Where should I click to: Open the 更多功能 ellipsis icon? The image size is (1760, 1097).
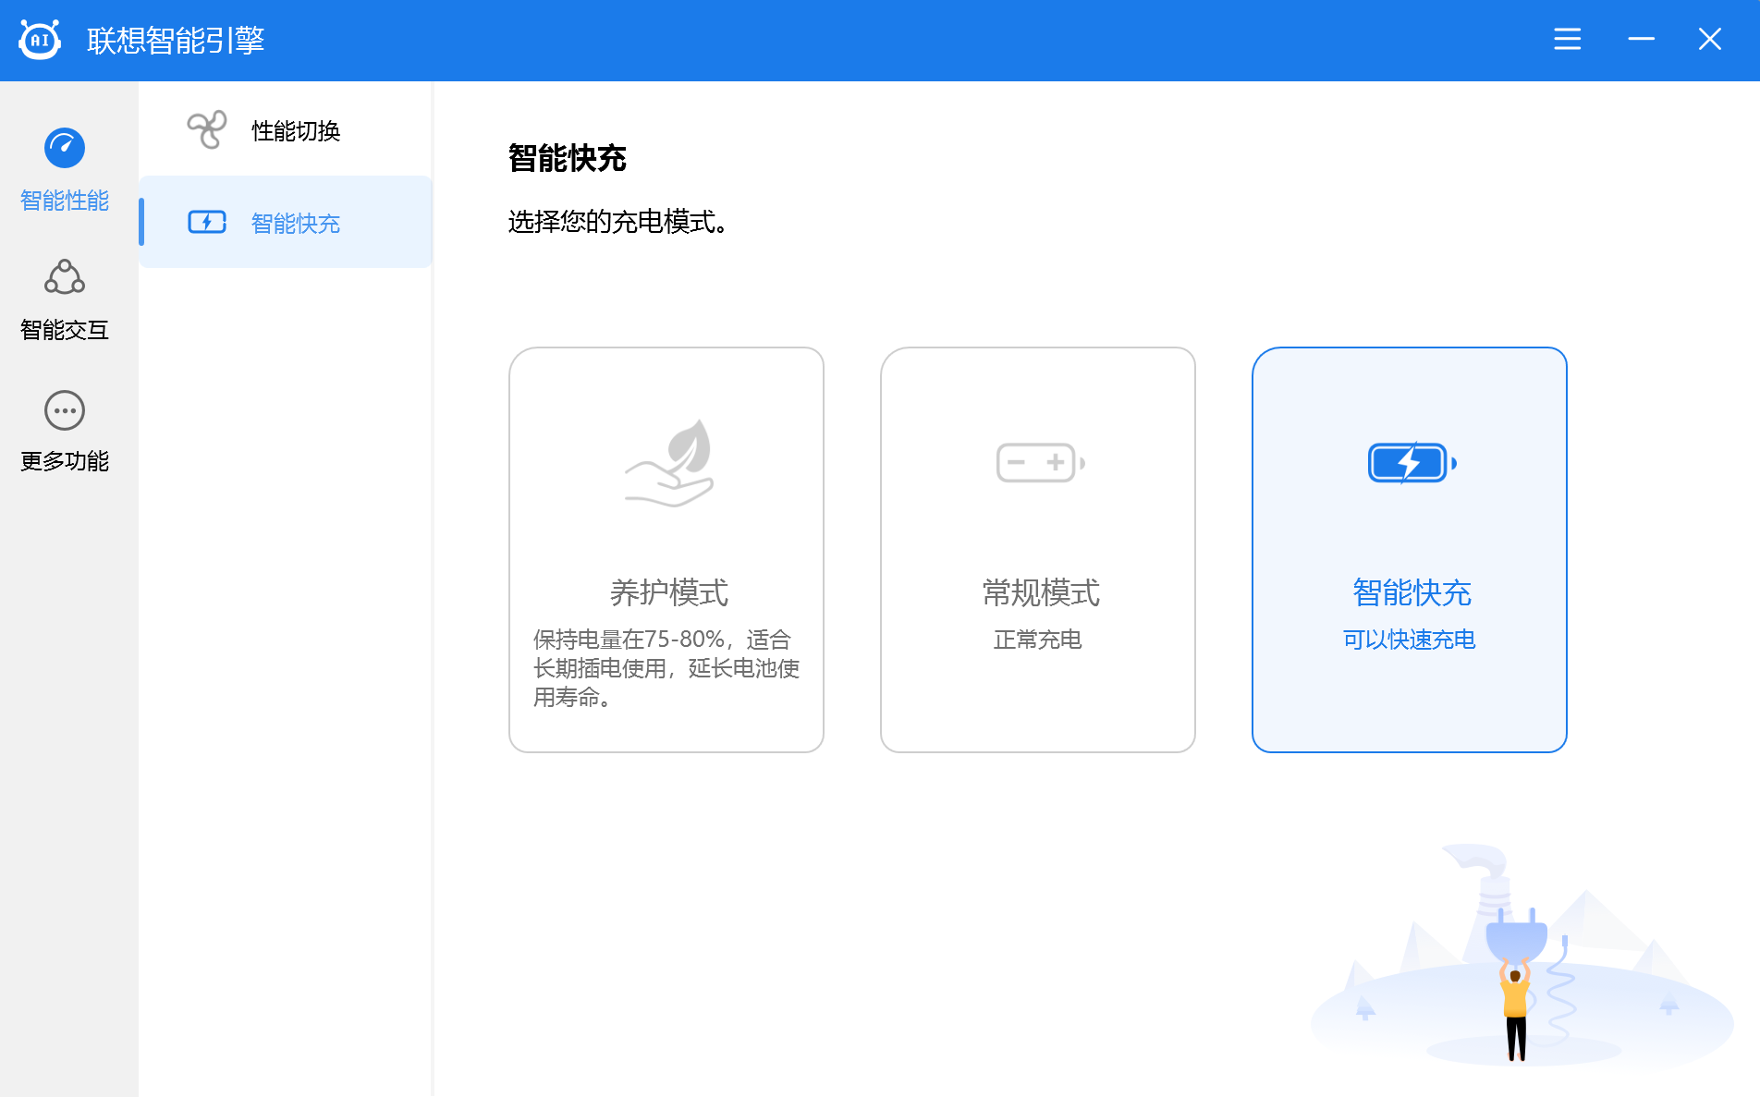(x=65, y=410)
